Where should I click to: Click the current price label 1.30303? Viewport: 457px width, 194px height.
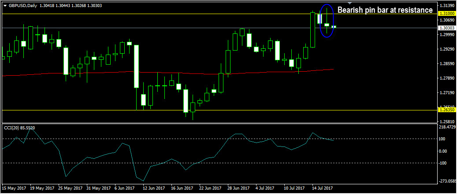coord(446,28)
